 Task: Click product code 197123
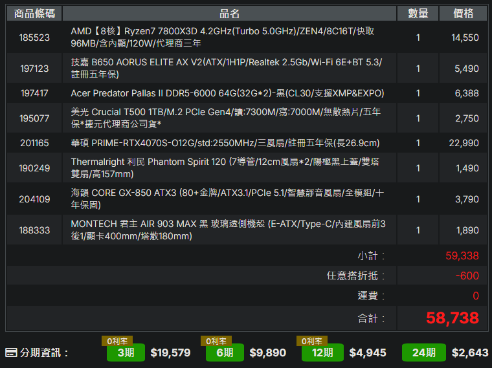coord(34,69)
